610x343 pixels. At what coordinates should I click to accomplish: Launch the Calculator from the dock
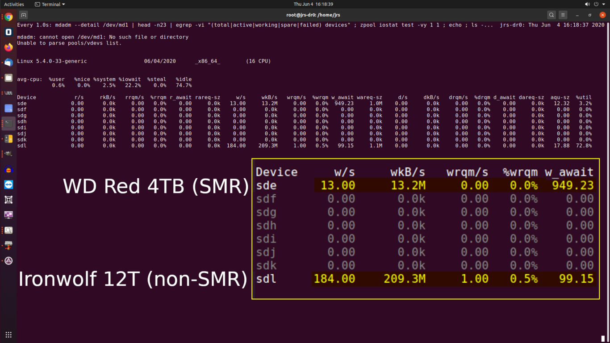tap(8, 139)
